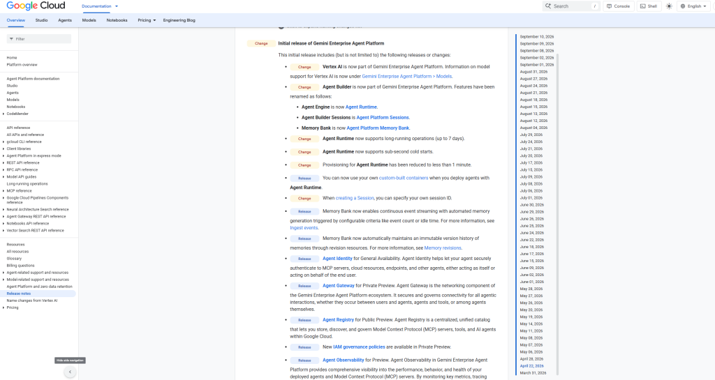Screen dimensions: 715x380
Task: Switch to the Models tab
Action: tap(89, 20)
